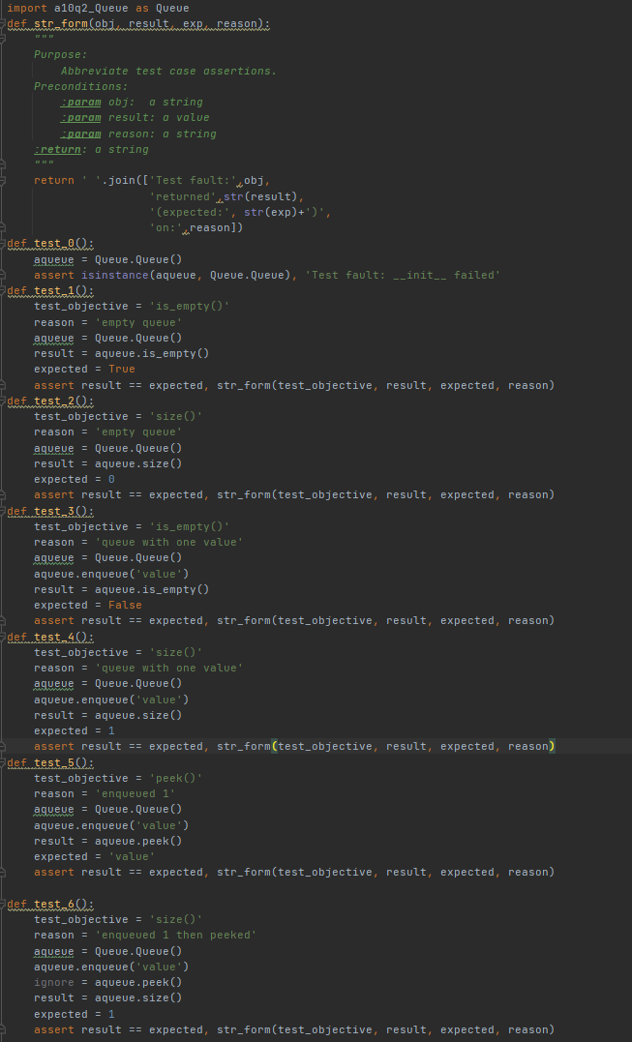Click "reason = 'queue with one value'" in test_3
Image resolution: width=632 pixels, height=1042 pixels.
coord(138,542)
